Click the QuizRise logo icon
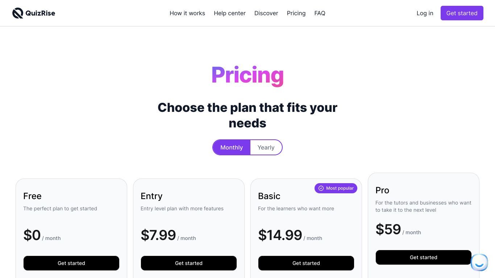Screen dimensions: 495x278 point(18,13)
